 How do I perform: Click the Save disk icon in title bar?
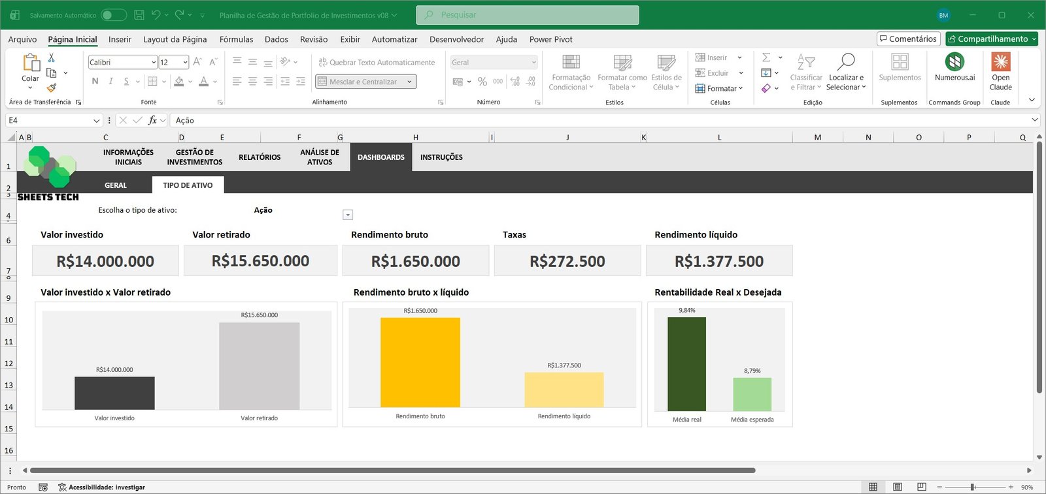click(139, 15)
